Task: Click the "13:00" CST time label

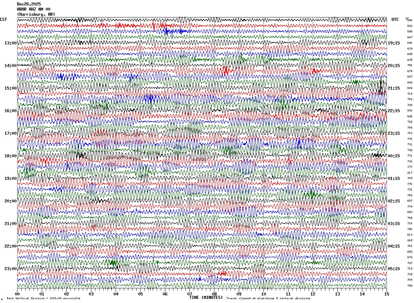Action: pyautogui.click(x=11, y=43)
